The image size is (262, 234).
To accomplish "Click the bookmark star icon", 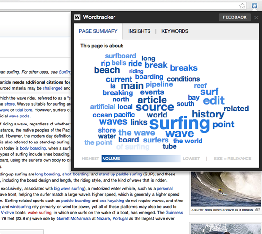I will [x=242, y=6].
